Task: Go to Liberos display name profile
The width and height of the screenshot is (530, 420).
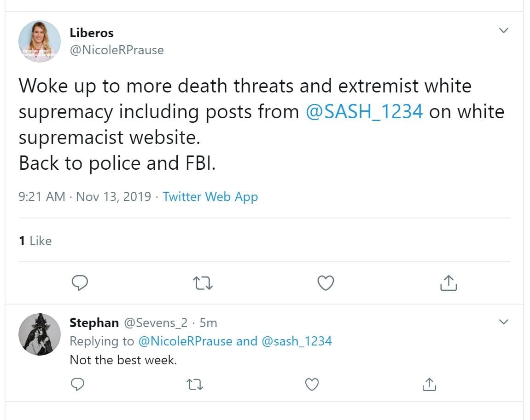Action: [x=91, y=33]
